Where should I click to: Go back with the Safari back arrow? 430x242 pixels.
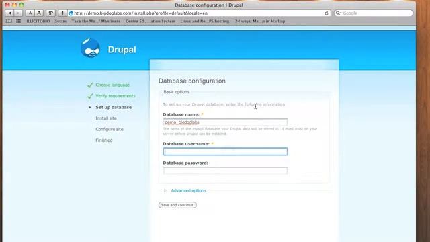tap(9, 13)
